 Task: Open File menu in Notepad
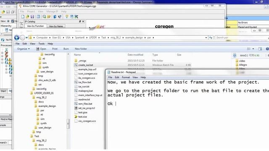110,77
